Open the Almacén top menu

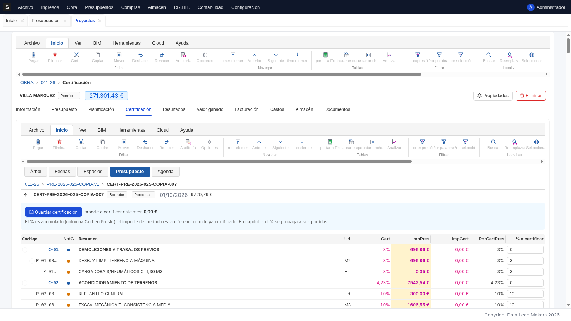click(157, 7)
